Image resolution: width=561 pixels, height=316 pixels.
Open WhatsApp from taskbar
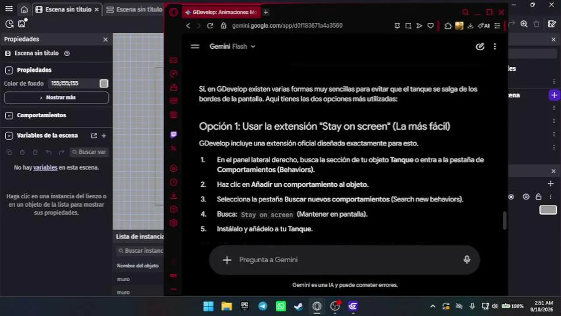(x=280, y=306)
